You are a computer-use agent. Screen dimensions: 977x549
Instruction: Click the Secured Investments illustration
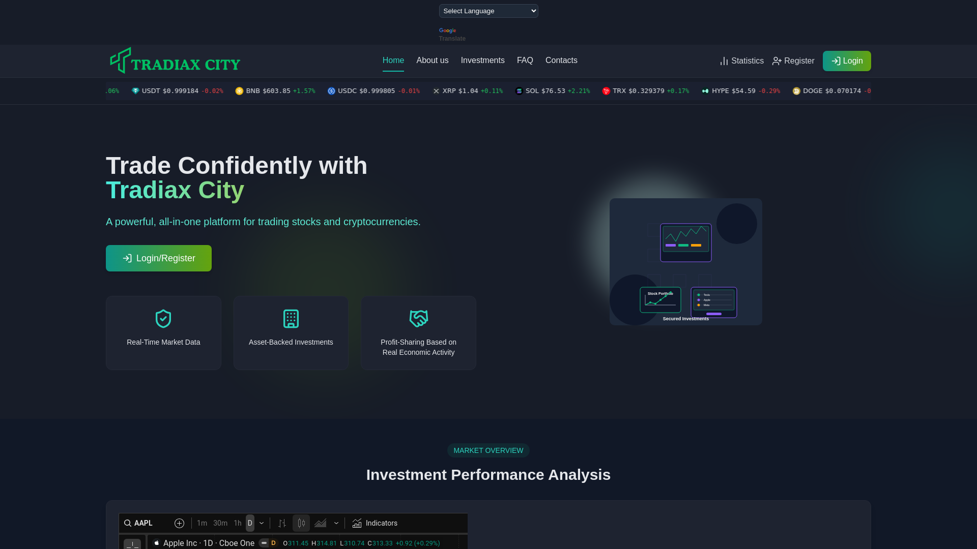[x=686, y=262]
